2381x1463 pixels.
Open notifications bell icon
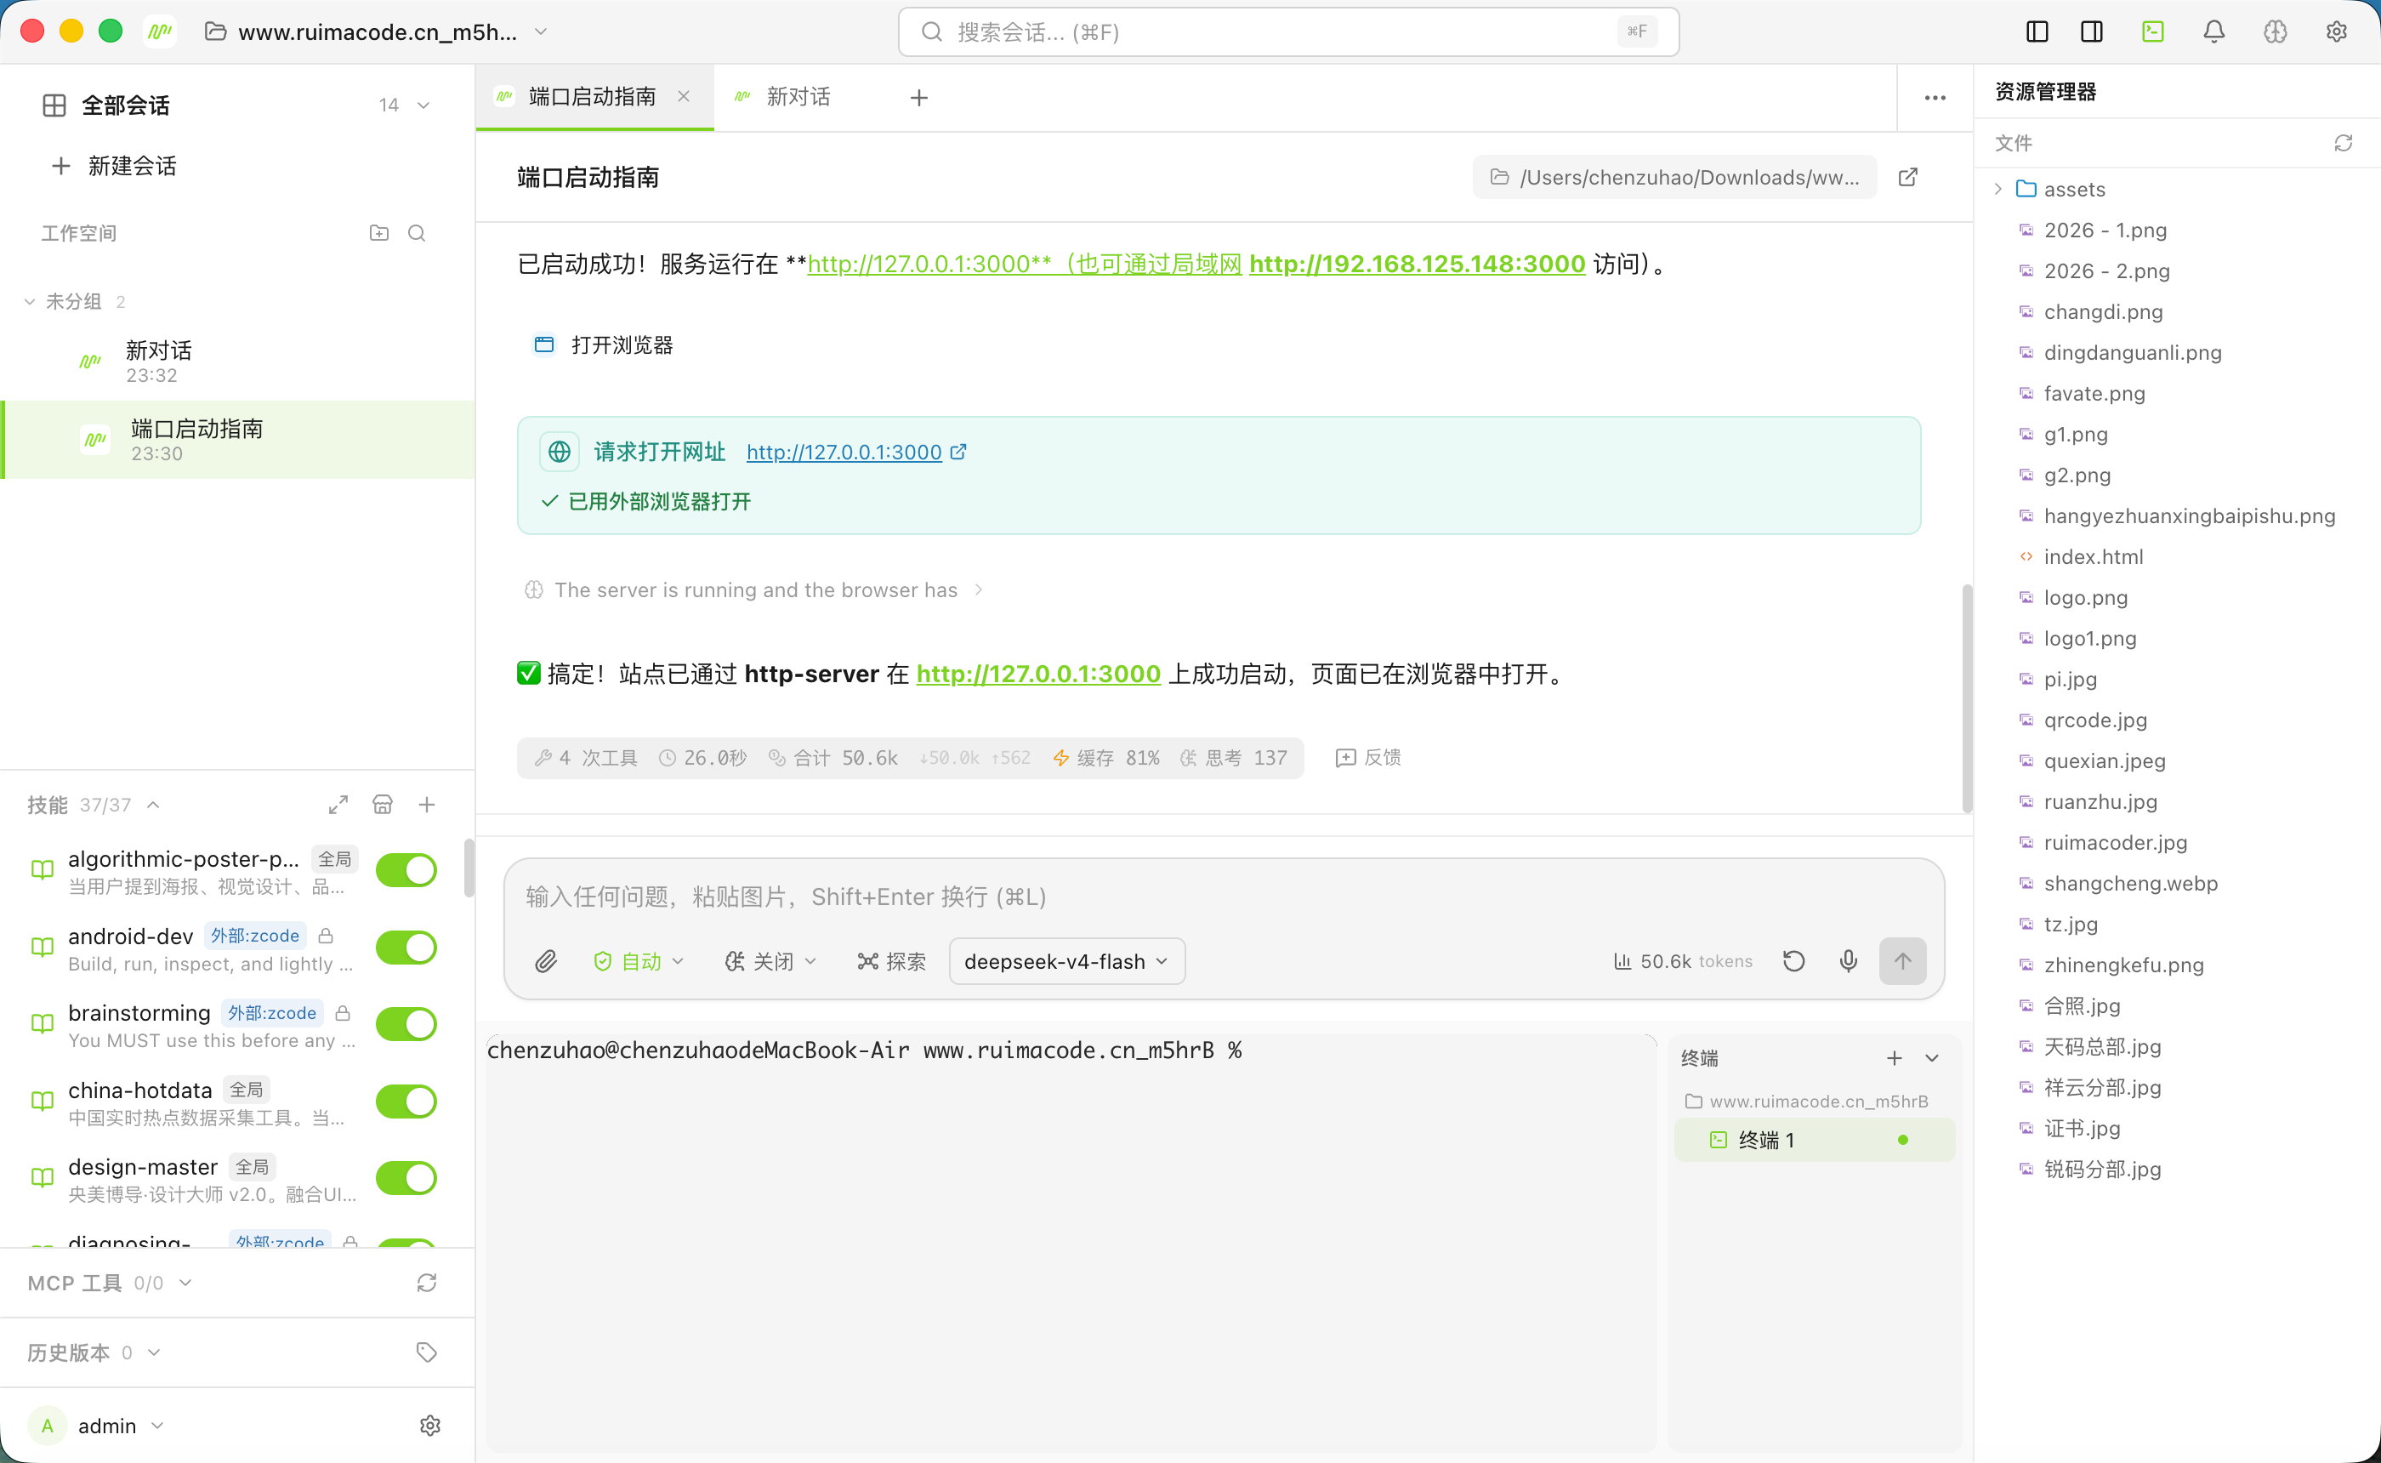(x=2213, y=32)
